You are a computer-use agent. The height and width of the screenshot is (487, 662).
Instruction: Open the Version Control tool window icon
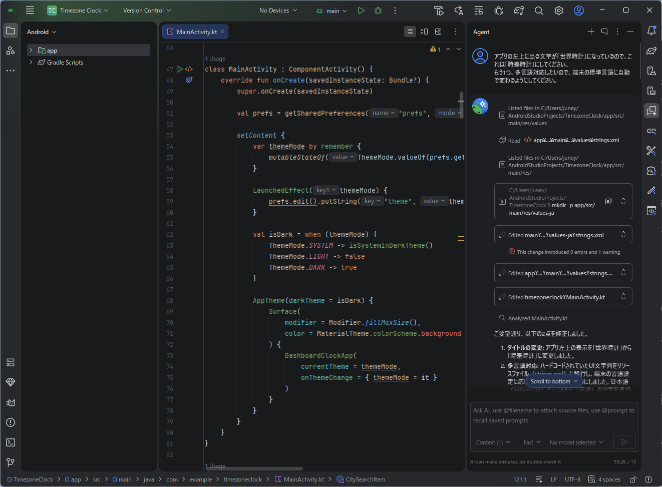(x=11, y=462)
